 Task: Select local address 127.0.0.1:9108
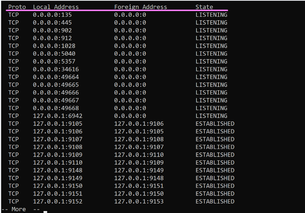point(57,147)
